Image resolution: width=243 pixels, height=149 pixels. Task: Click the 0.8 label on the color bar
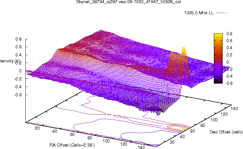pos(229,34)
